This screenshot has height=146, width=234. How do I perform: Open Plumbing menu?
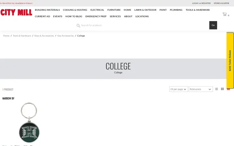coord(176,10)
